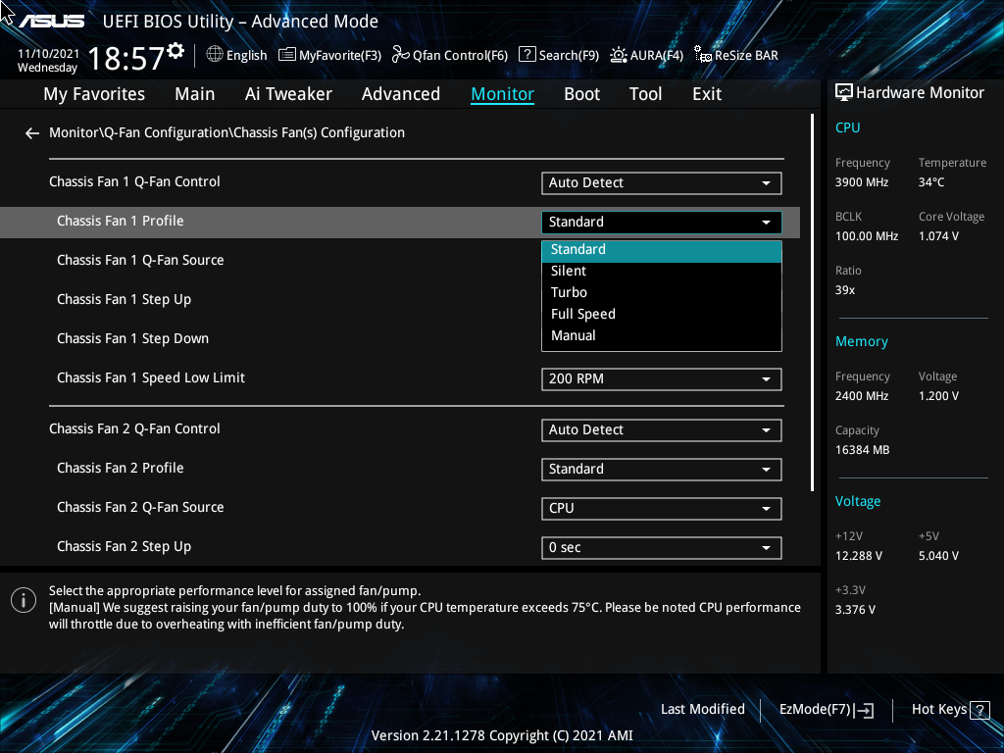Open Search(F9)
This screenshot has height=753, width=1004.
click(558, 55)
